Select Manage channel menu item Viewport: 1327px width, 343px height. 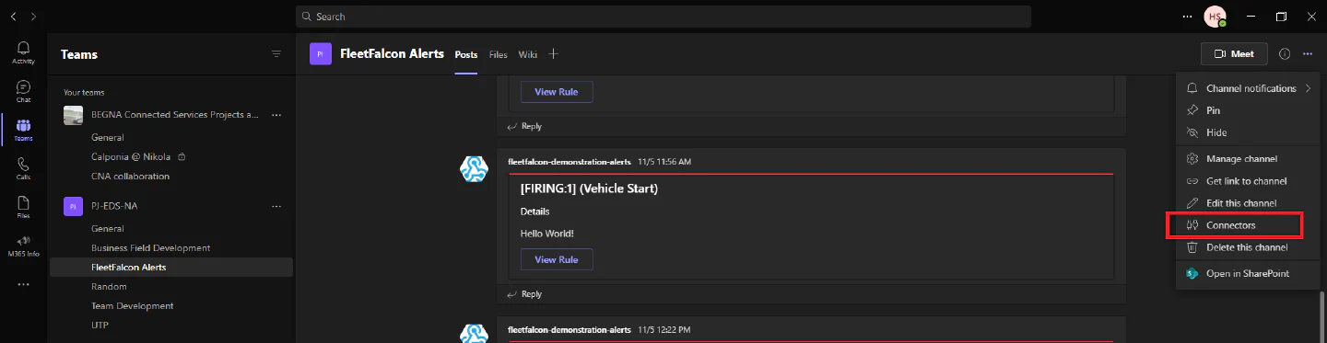(1249, 159)
